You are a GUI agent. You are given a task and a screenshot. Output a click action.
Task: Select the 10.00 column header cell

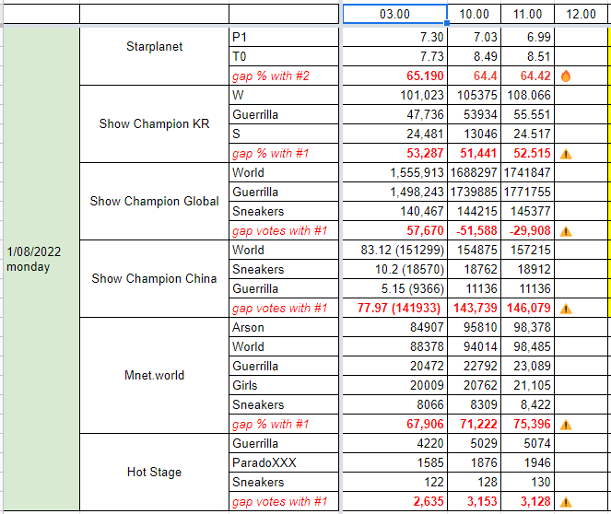coord(474,14)
